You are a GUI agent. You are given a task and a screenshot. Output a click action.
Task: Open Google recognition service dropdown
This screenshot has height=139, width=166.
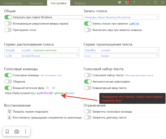[x=42, y=50]
